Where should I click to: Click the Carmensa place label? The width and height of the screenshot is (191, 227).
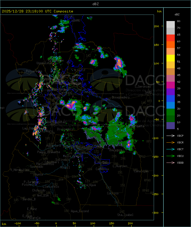102,169
